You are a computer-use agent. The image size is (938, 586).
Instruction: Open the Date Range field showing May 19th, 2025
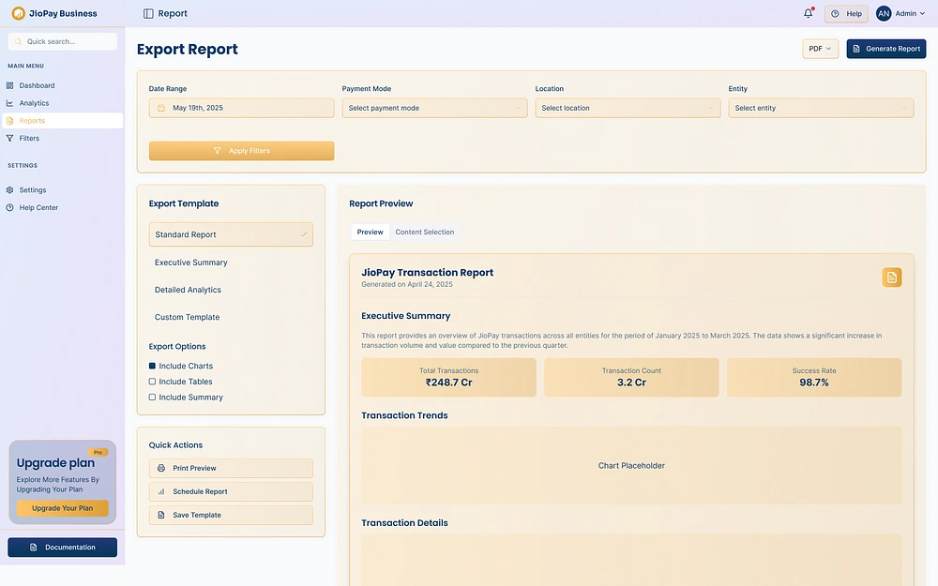[242, 108]
